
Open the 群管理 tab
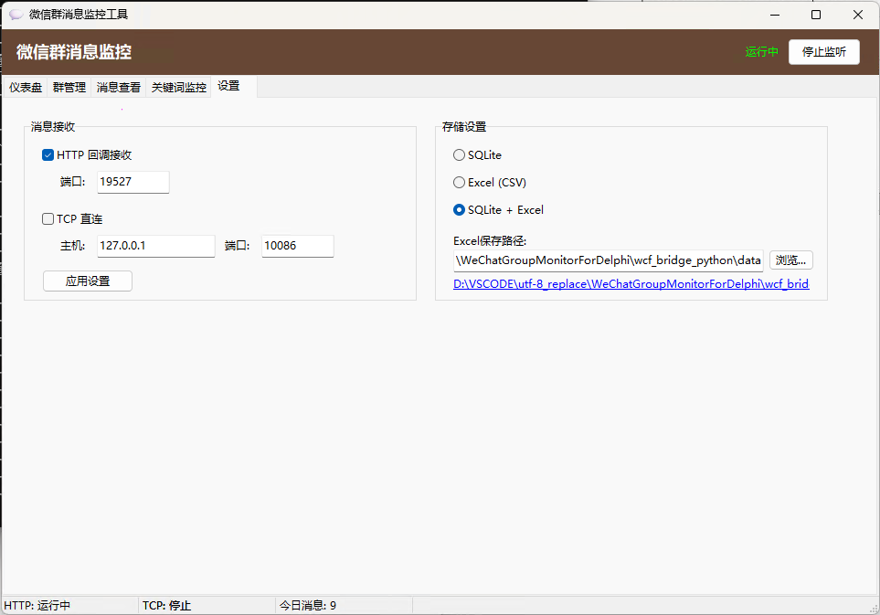point(69,88)
